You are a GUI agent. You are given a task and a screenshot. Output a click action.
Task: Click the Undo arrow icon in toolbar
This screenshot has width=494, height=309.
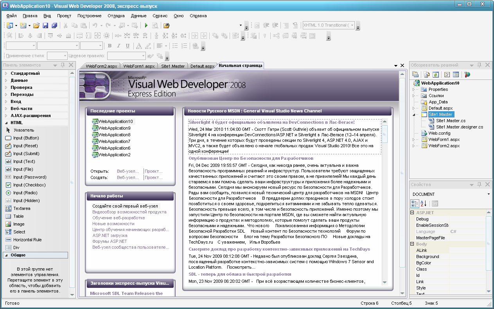[x=95, y=25]
